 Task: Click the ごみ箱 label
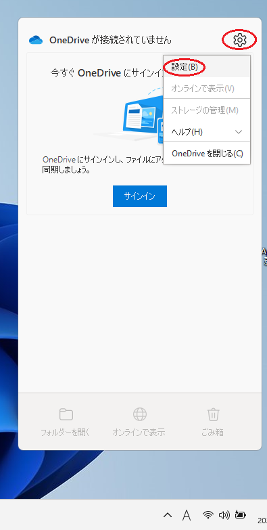pos(212,432)
